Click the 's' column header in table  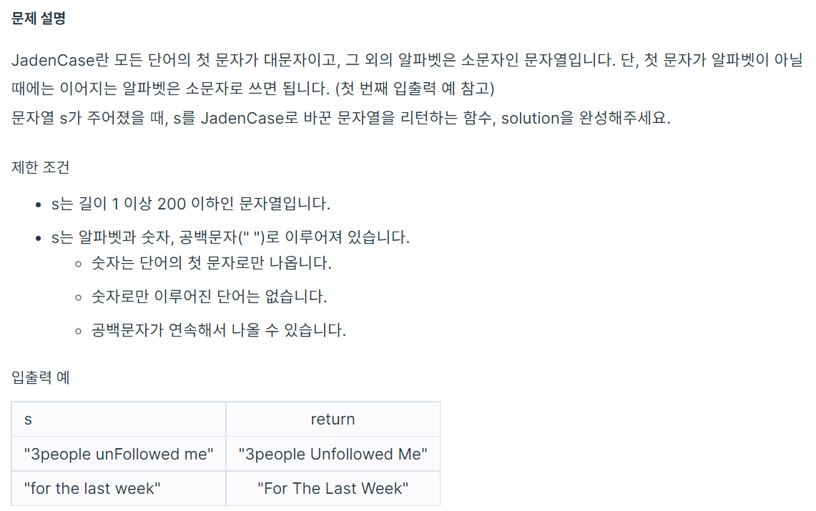point(119,419)
